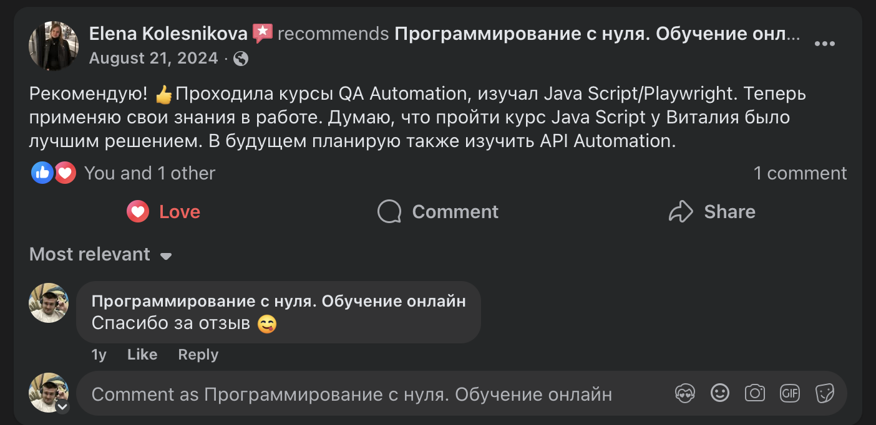Collapse the Most relevant chevron
876x425 pixels.
coord(165,255)
